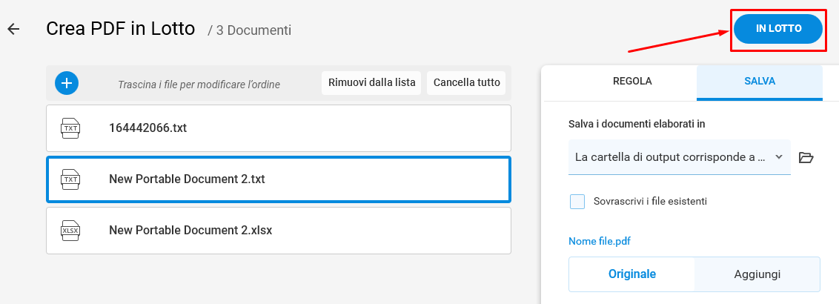Open the output folder dropdown
The width and height of the screenshot is (839, 304).
point(679,157)
